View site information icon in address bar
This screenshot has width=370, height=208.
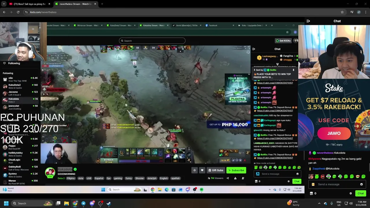pos(26,12)
